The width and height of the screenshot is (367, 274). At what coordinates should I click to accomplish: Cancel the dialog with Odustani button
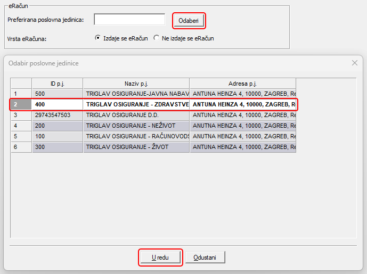coord(205,258)
